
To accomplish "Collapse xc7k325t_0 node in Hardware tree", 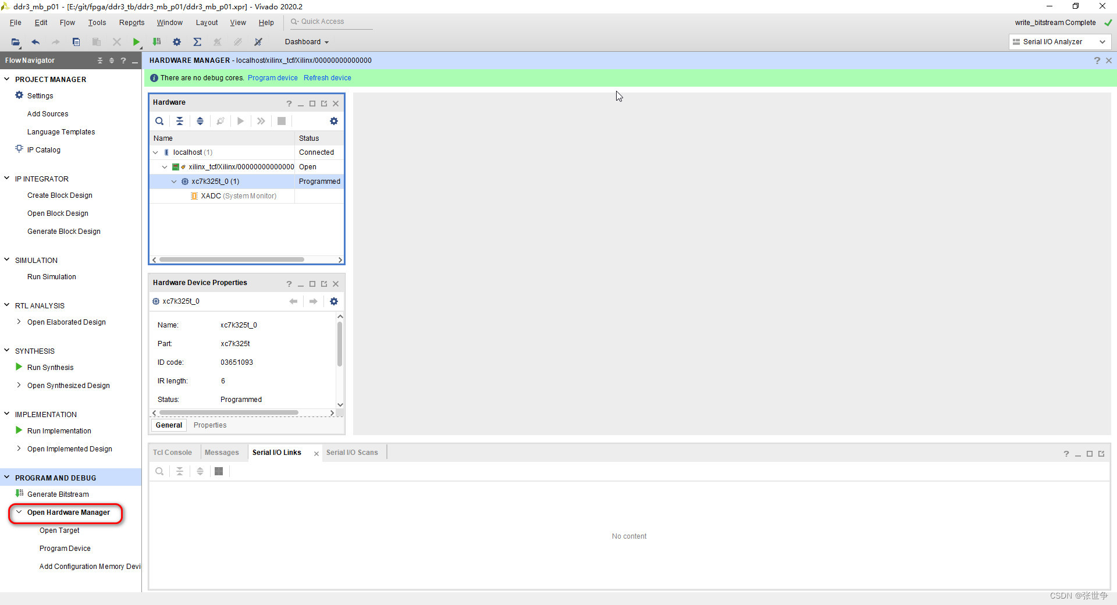I will 174,181.
